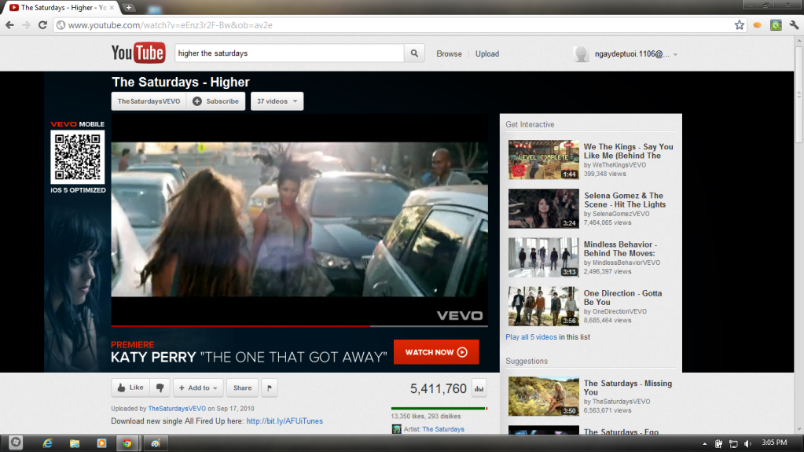Screen dimensions: 804x452
Task: Open the bit.ly/AFUiTunes link
Action: coord(285,421)
